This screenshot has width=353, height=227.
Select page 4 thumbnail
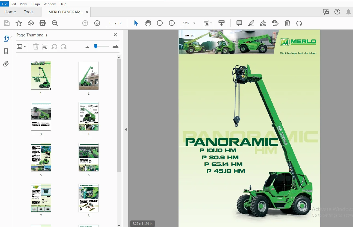89,116
